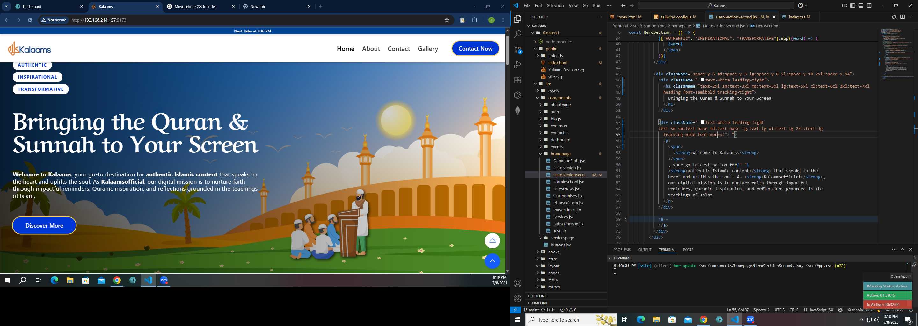Expand the uploads folder

[555, 56]
